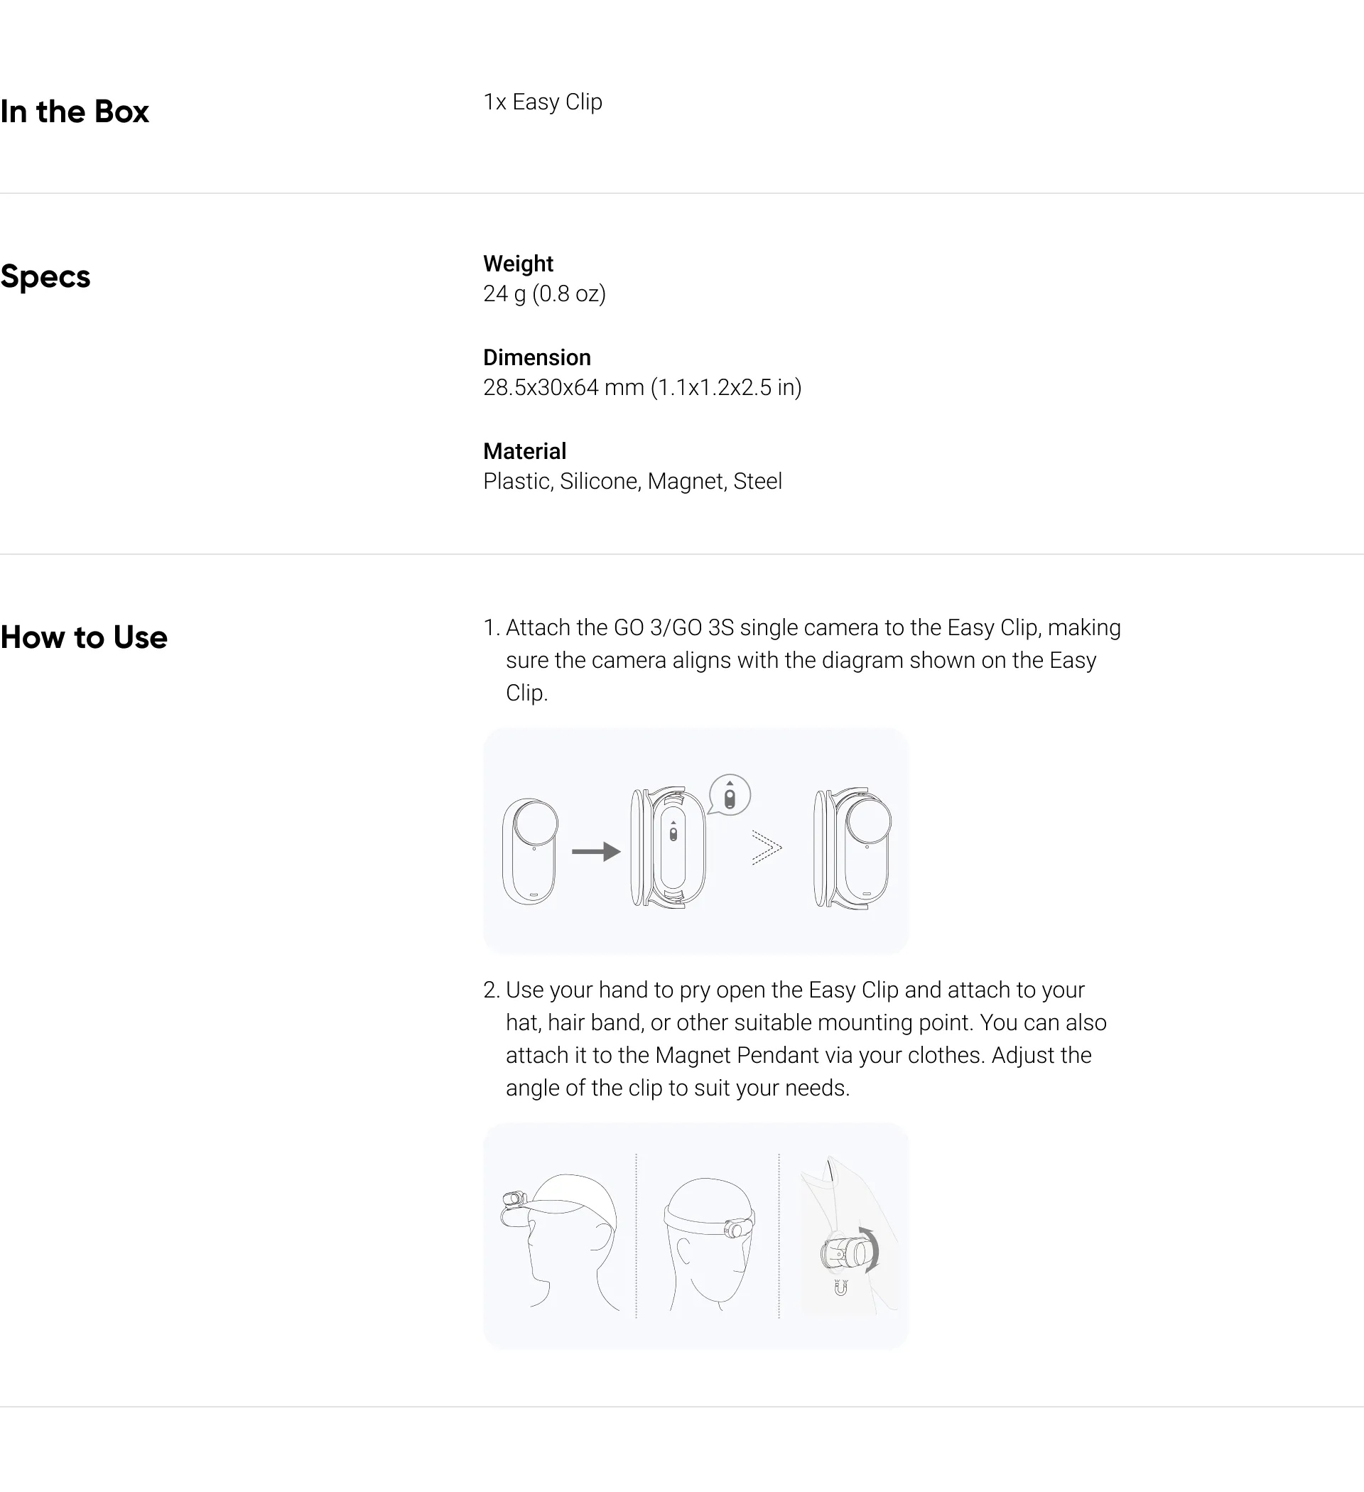Image resolution: width=1364 pixels, height=1492 pixels.
Task: Click the empty Easy Clip diagram
Action: (668, 848)
